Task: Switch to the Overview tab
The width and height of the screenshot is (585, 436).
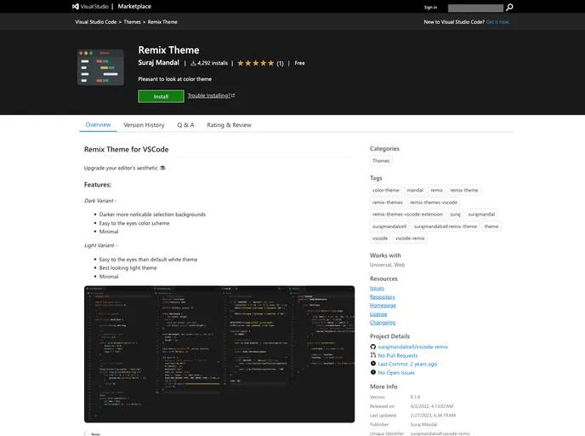Action: coord(98,125)
